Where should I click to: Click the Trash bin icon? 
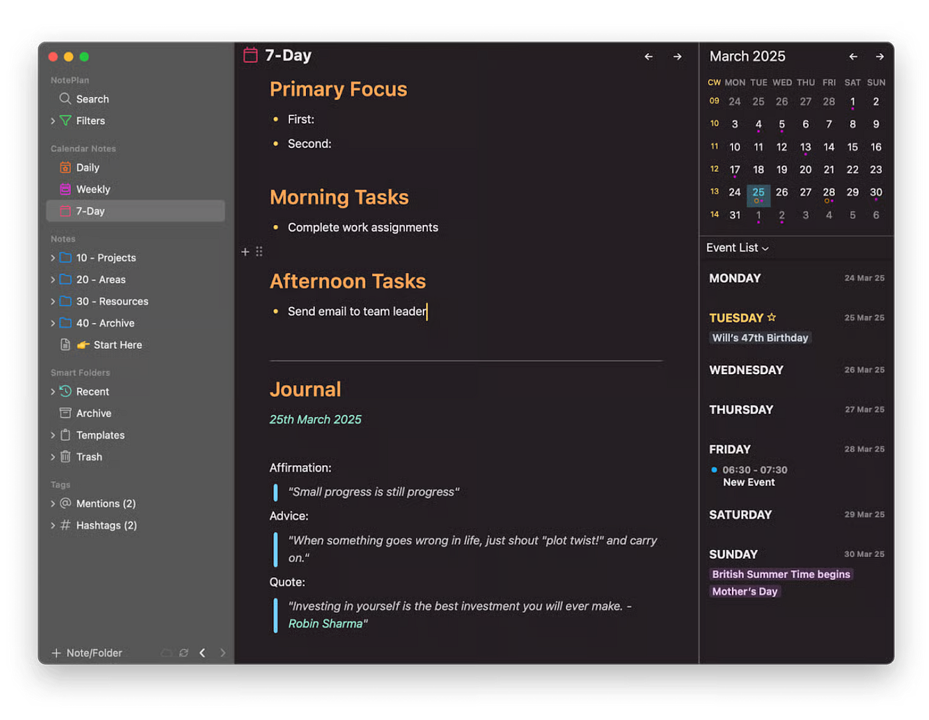click(x=65, y=457)
